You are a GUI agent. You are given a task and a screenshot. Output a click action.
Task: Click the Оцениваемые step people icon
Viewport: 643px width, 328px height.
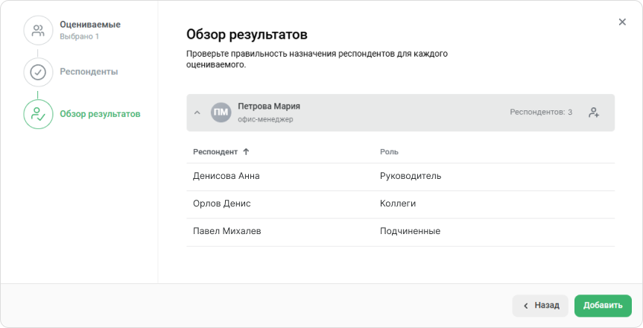click(x=38, y=31)
